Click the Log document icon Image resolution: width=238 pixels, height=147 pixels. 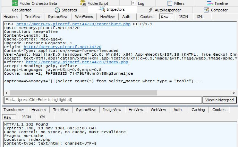pos(133,3)
